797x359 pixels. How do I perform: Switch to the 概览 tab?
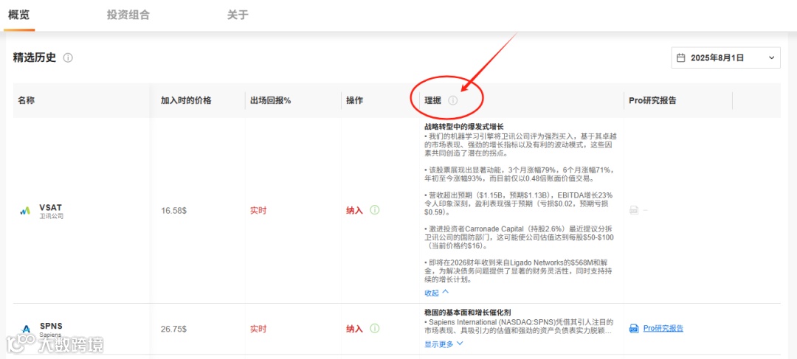[18, 15]
